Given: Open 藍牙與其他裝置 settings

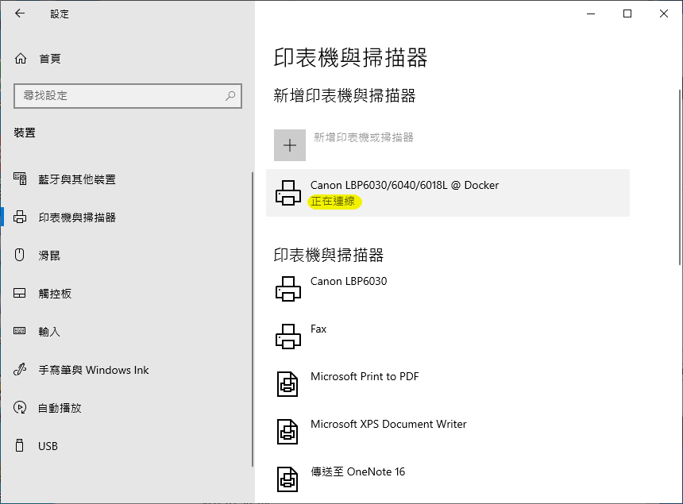Looking at the screenshot, I should coord(77,179).
